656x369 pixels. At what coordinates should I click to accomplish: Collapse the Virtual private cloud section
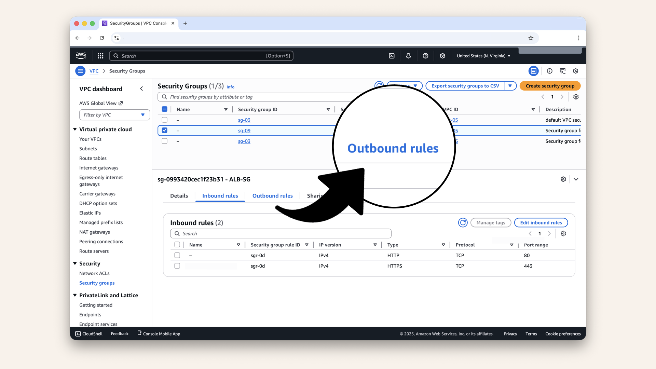point(75,129)
